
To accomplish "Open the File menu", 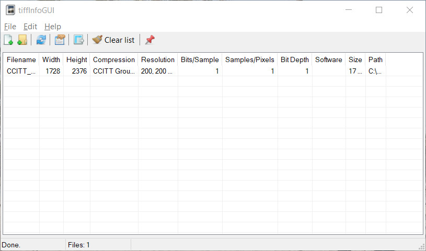I will [10, 27].
